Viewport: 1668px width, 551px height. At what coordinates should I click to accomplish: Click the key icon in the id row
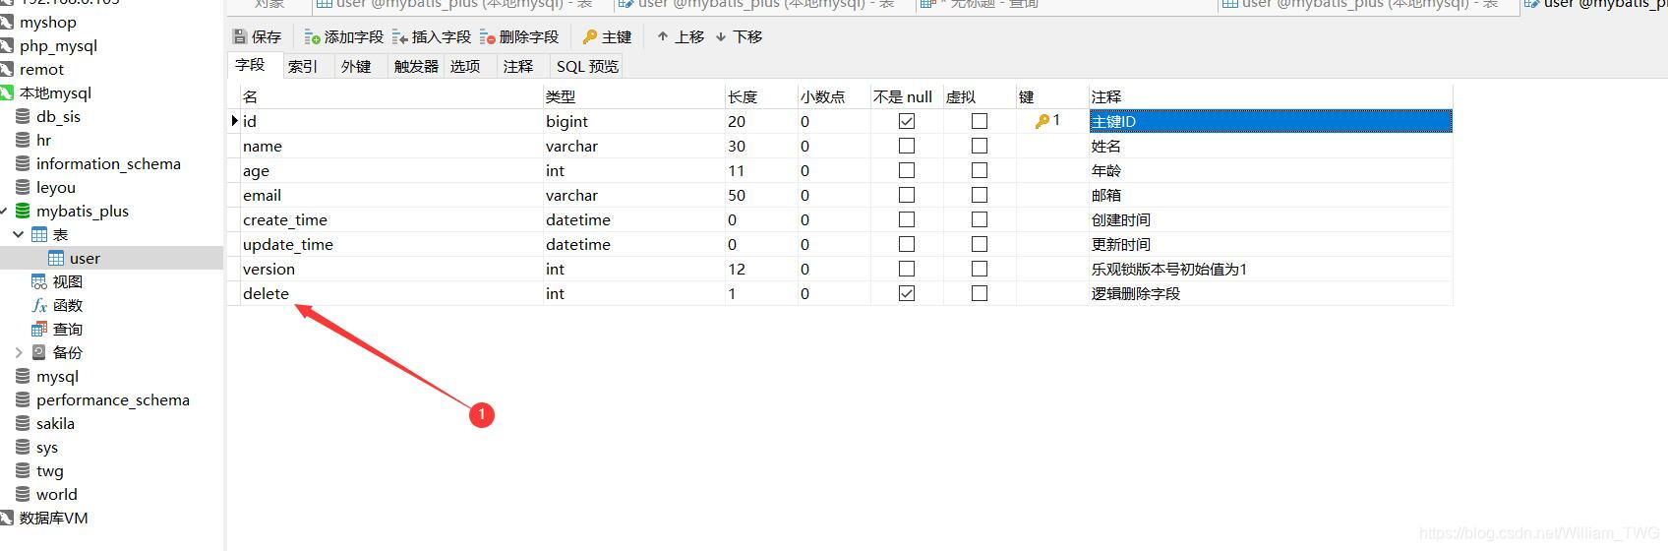click(1042, 121)
